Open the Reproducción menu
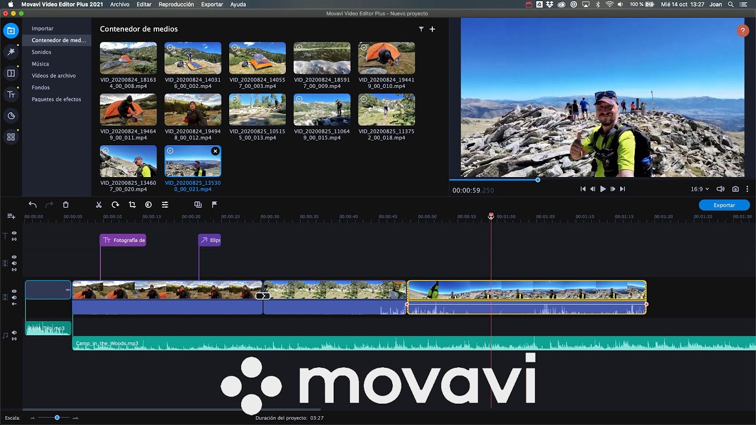The height and width of the screenshot is (425, 756). coord(176,4)
